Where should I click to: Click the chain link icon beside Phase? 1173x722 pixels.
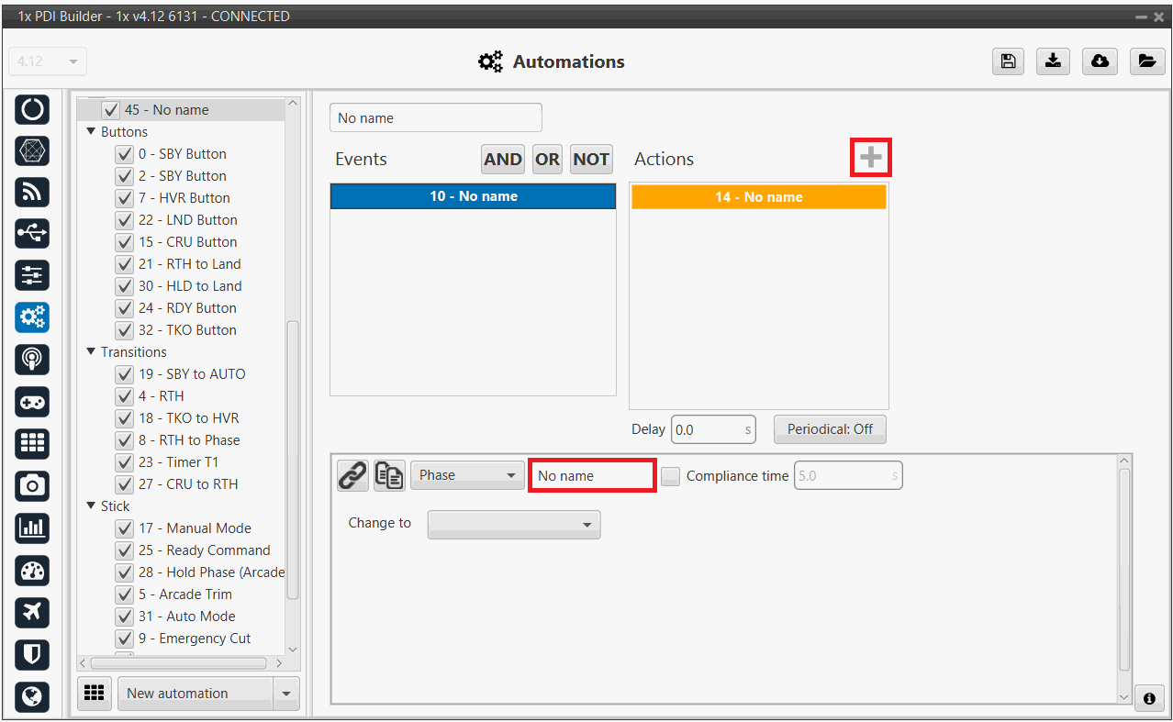[x=352, y=475]
